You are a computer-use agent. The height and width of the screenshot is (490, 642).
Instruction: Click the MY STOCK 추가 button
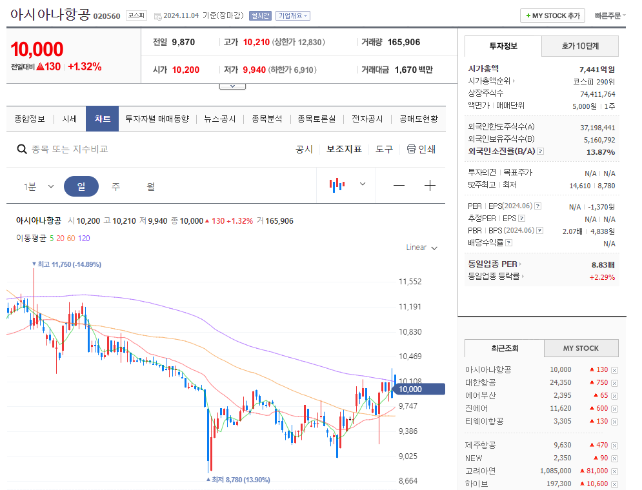pyautogui.click(x=553, y=15)
